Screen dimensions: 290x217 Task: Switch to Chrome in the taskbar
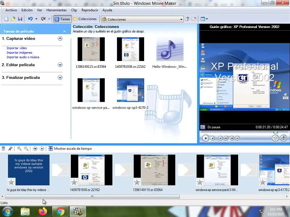tap(60, 211)
